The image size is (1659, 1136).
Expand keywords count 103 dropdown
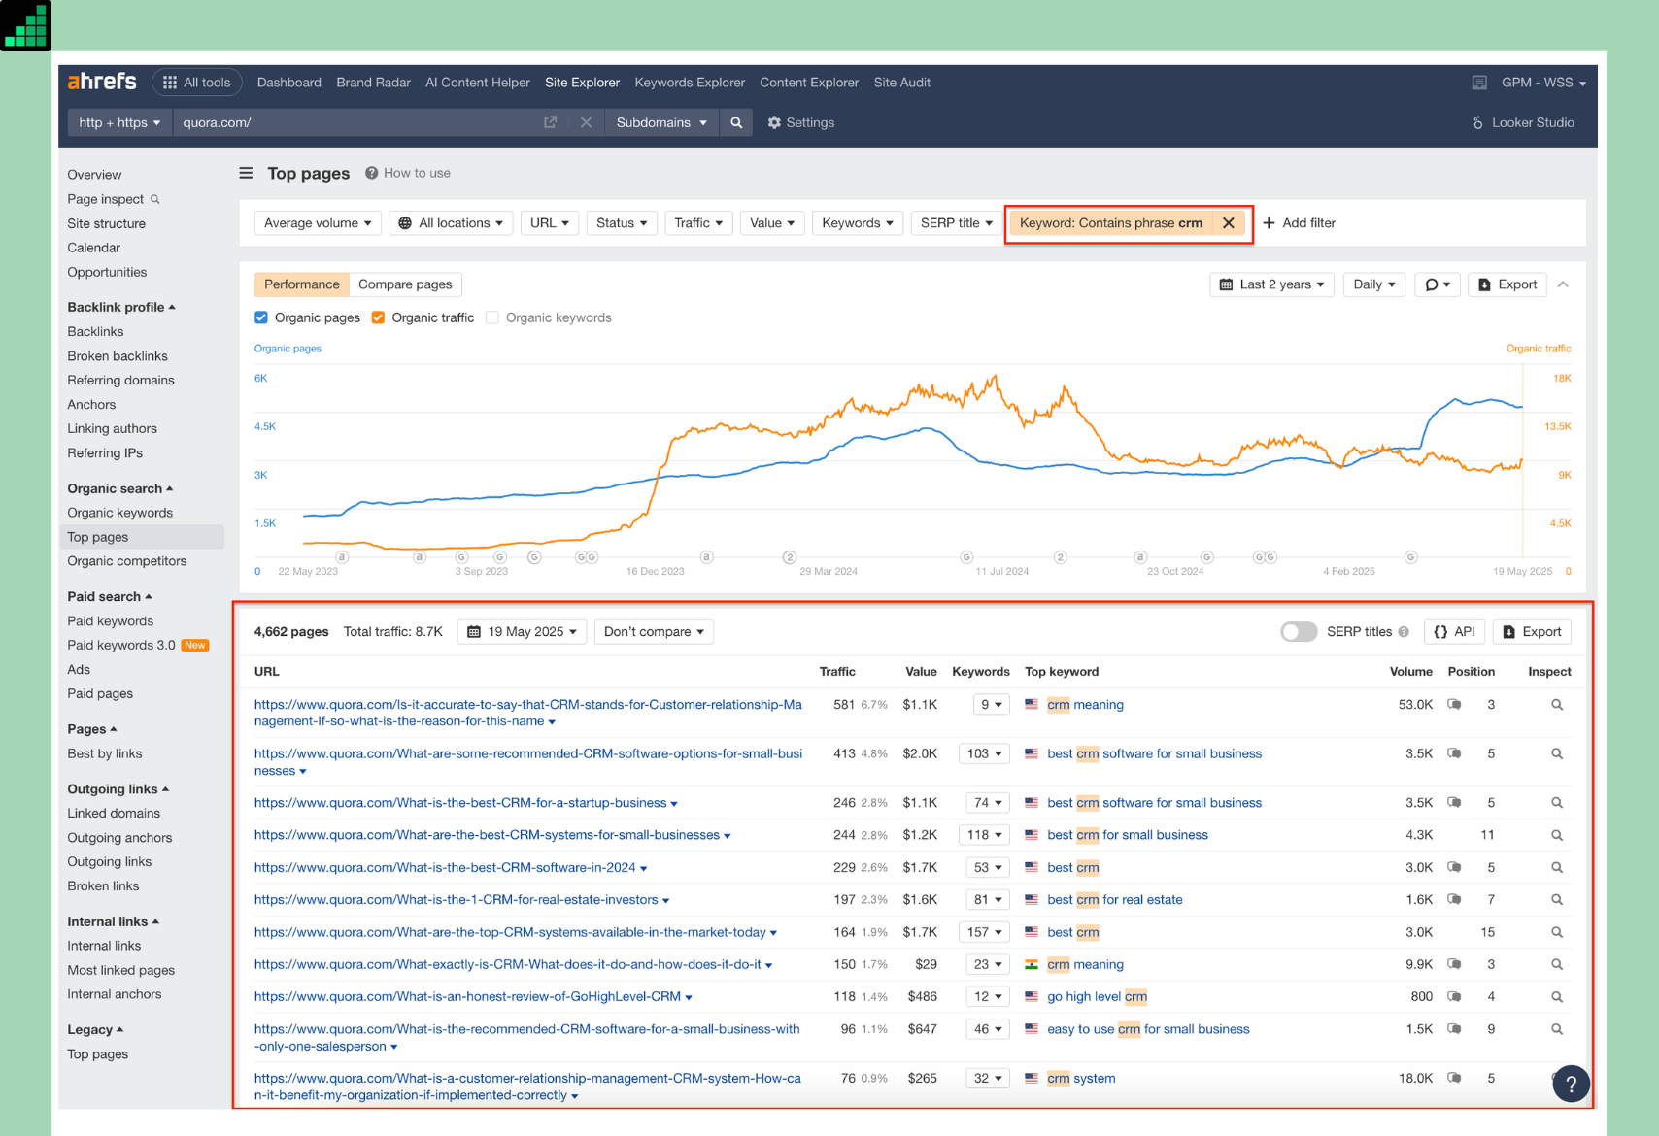(984, 753)
